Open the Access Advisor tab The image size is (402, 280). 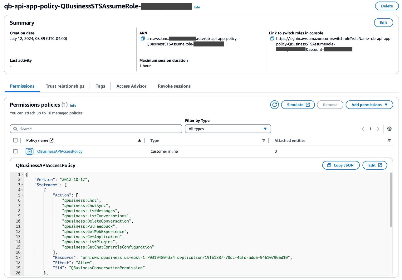pos(131,86)
